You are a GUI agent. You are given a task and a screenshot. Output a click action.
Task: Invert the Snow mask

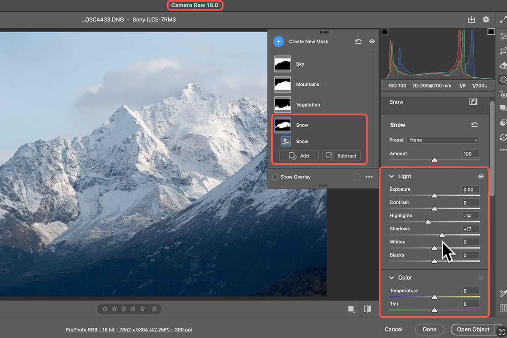(x=473, y=102)
